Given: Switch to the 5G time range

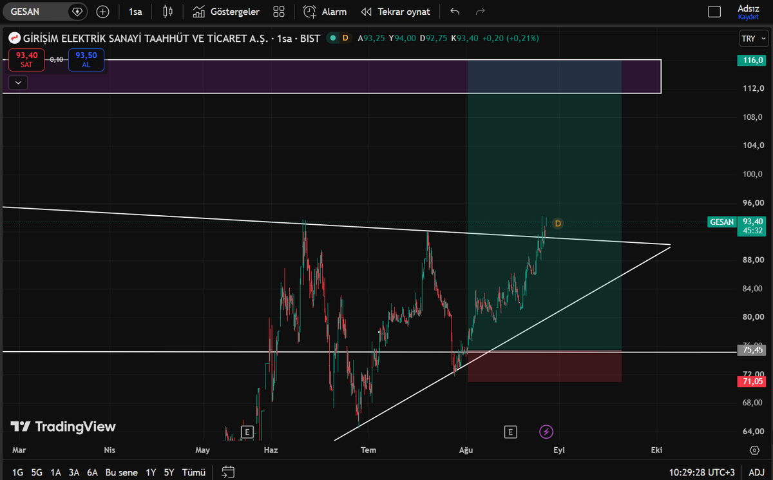Looking at the screenshot, I should 37,472.
